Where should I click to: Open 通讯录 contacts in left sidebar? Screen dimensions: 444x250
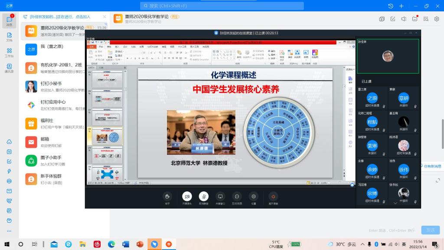[9, 68]
